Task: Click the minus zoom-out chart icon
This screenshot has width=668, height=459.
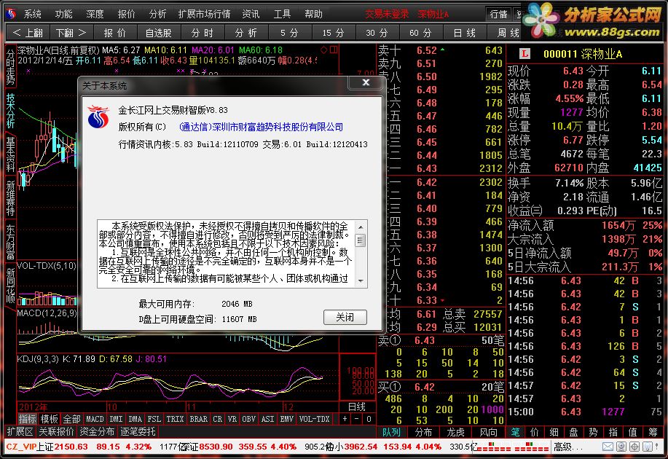Action: (x=357, y=419)
